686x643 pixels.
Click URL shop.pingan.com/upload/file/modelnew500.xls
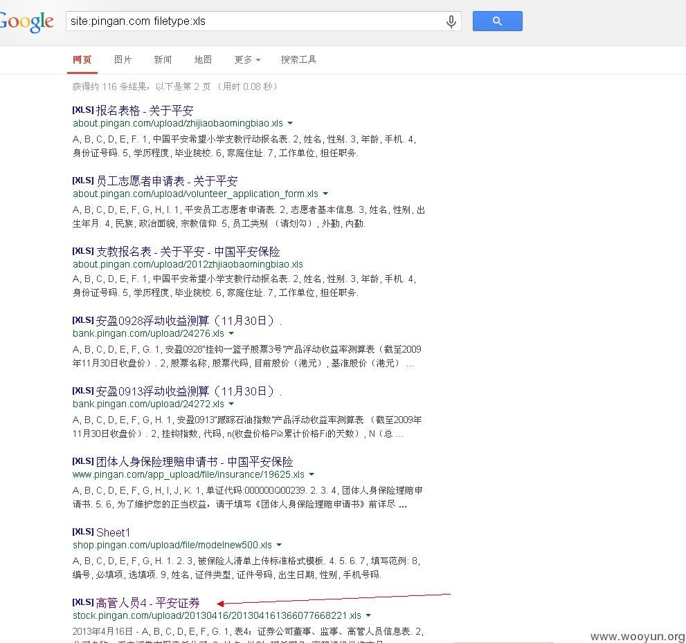click(x=172, y=545)
